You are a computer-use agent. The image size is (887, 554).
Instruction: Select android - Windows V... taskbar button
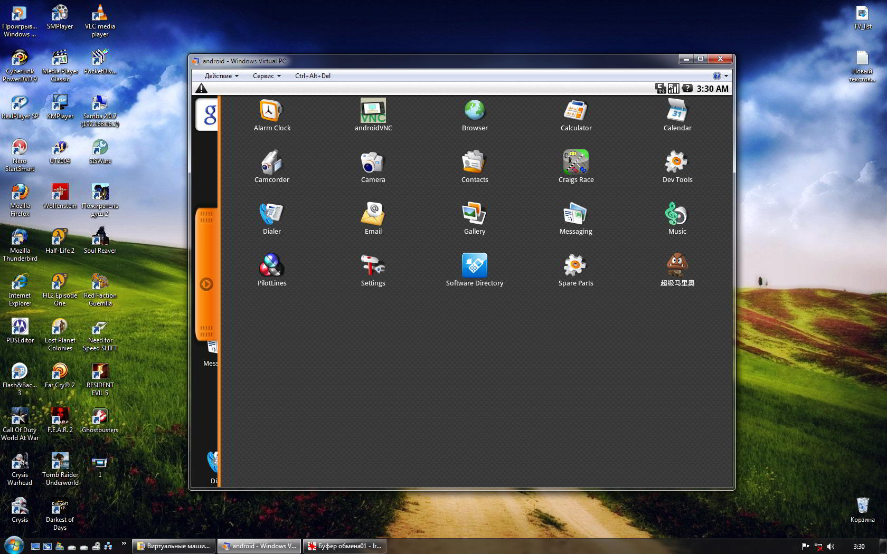click(x=259, y=546)
